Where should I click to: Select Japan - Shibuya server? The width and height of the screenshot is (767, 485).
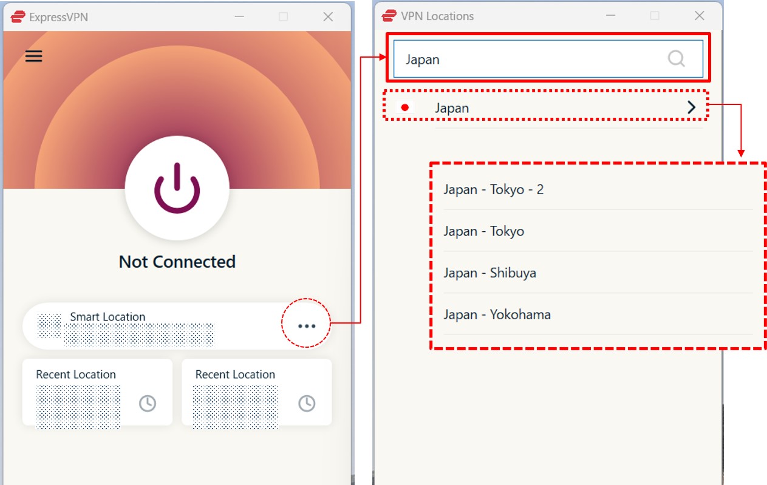click(x=489, y=273)
